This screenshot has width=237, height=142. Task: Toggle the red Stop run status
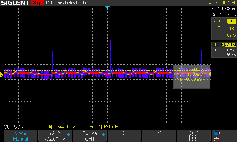coord(37,3)
